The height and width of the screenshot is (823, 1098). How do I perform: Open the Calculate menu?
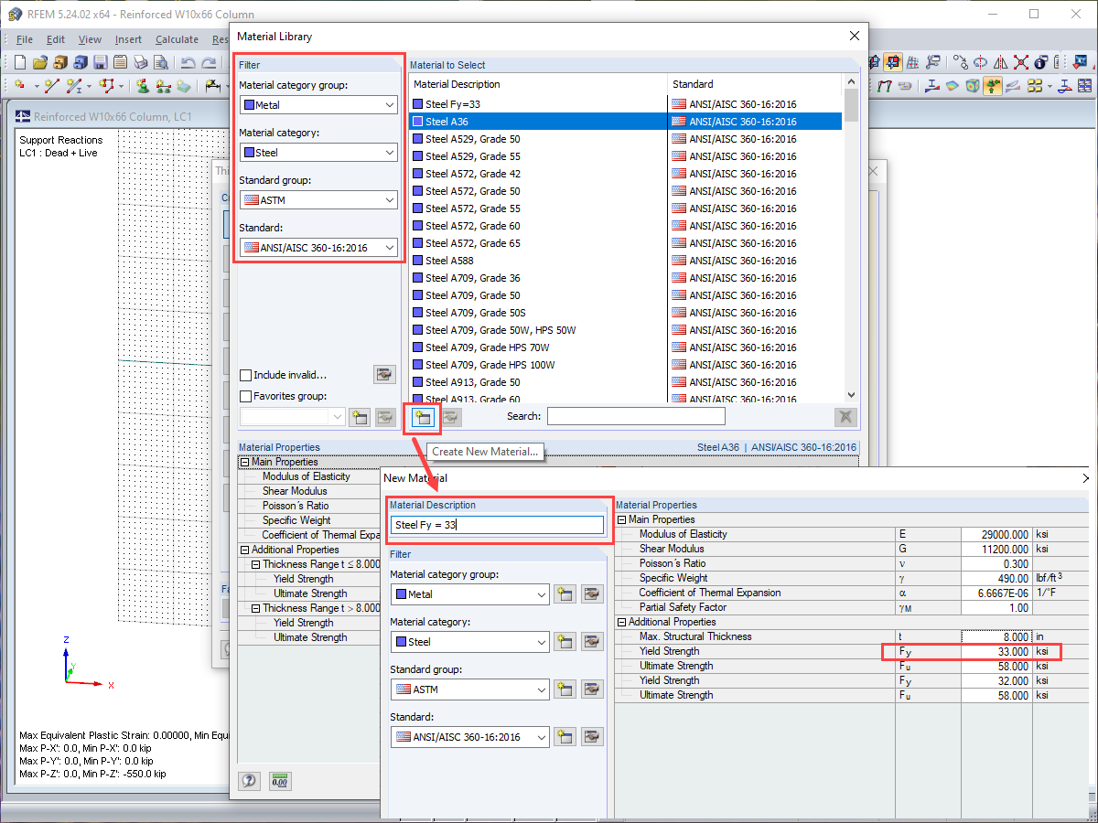point(177,39)
